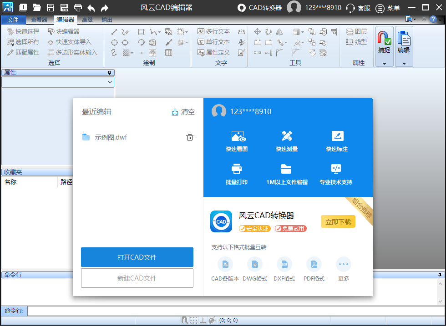Select the Chamfer corner tool
Screen dimensions: 446x326
296,53
